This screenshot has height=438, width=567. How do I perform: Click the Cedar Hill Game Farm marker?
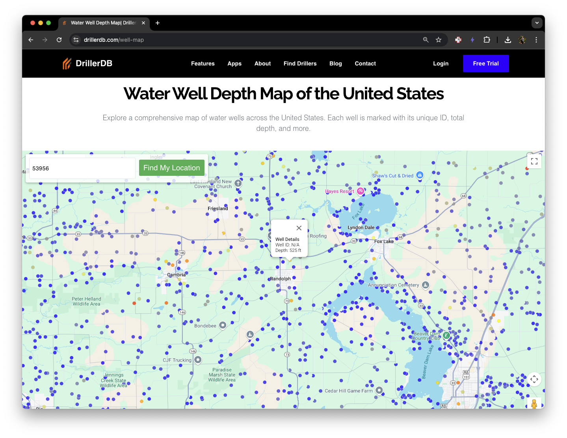pos(379,390)
